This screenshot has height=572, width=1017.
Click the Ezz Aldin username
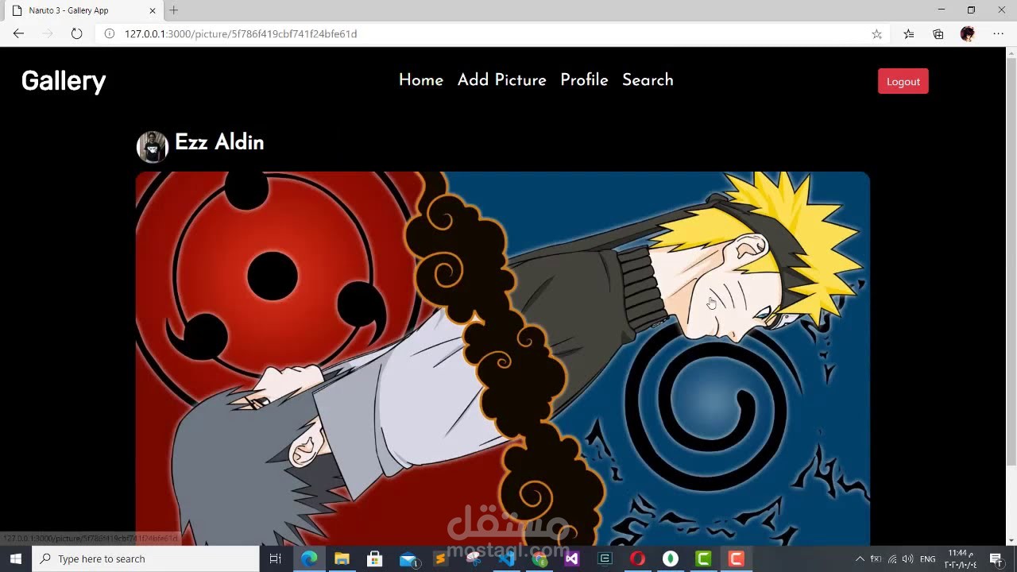click(219, 142)
